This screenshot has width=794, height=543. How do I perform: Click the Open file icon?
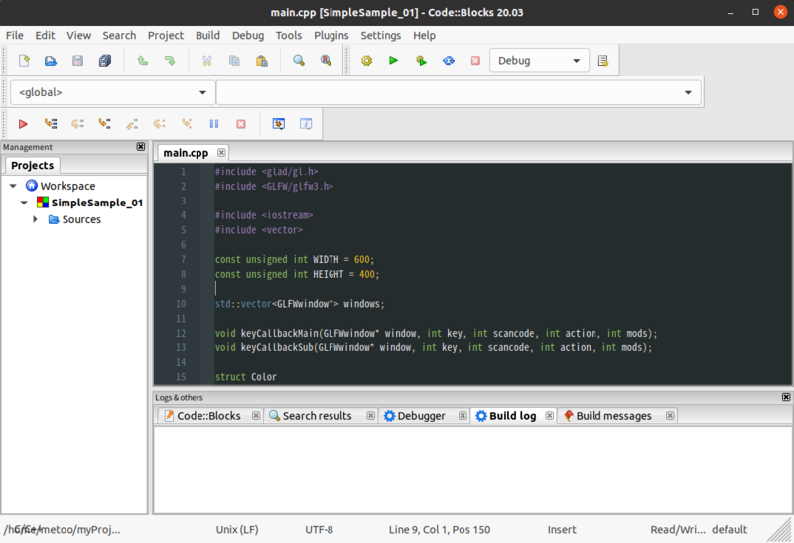51,61
